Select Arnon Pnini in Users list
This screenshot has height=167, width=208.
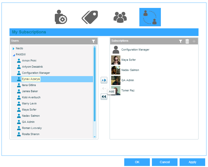click(x=29, y=61)
